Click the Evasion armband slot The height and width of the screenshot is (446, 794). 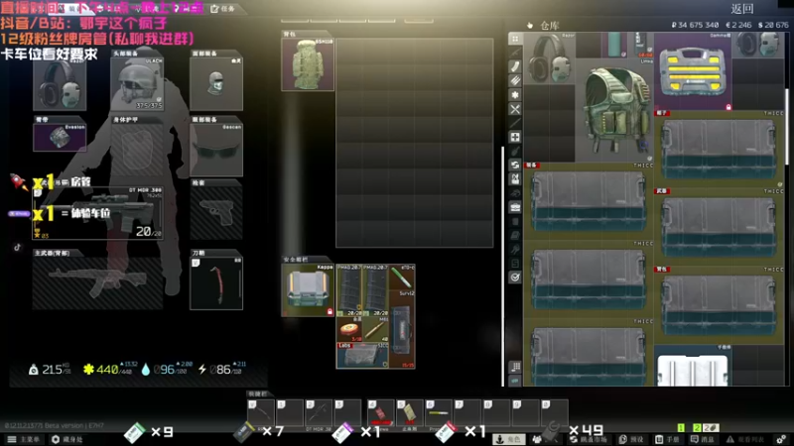pos(60,137)
